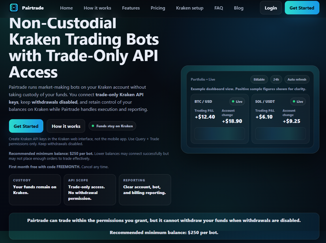326x243 pixels.
Task: Click the BTC/USD mini chart area
Action: click(219, 134)
